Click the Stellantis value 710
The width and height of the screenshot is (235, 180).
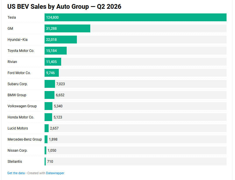pos(50,162)
